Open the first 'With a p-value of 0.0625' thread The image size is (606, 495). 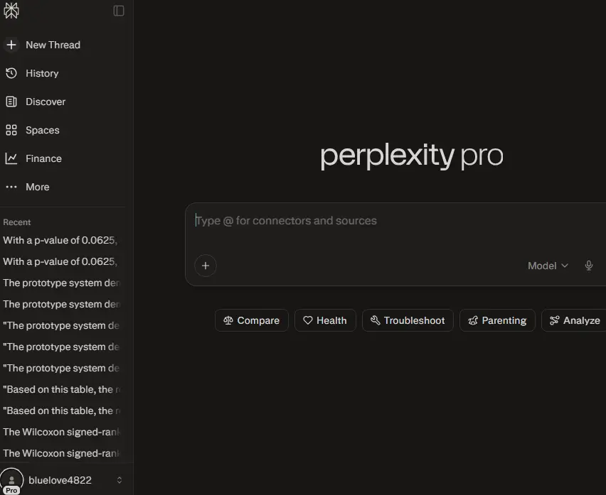(x=62, y=240)
